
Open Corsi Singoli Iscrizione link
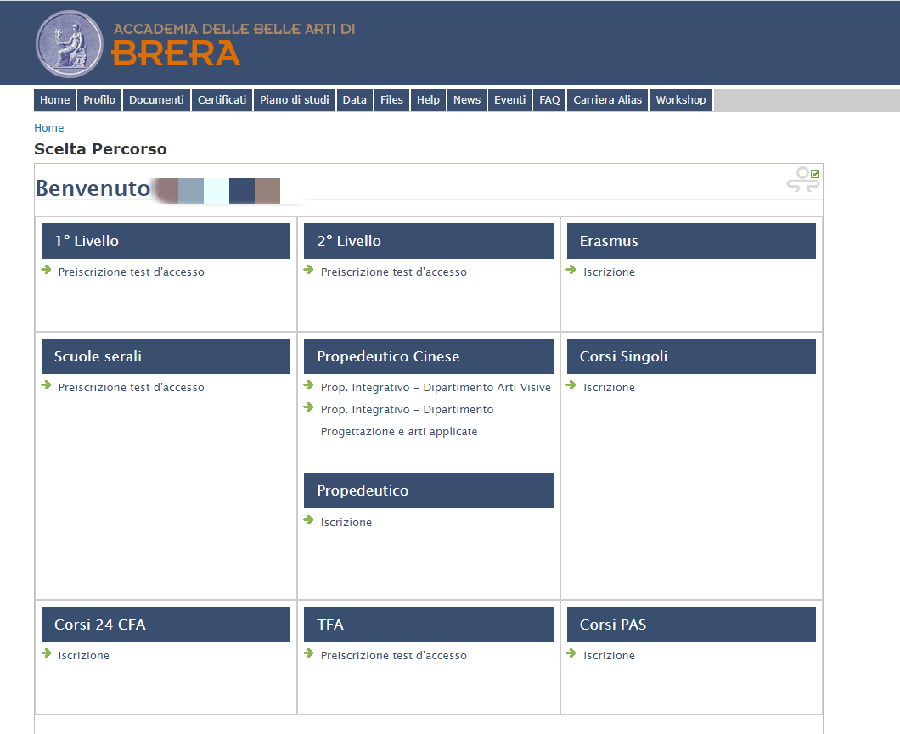point(609,387)
